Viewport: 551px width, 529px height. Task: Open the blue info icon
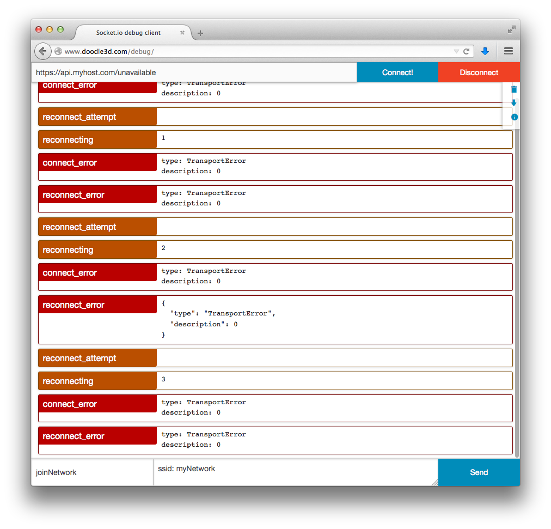[x=514, y=117]
